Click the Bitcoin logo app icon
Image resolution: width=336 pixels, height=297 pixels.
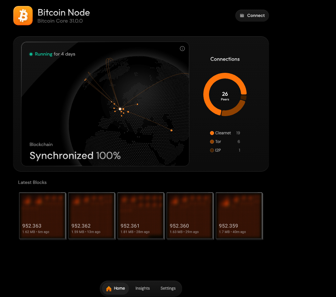tap(23, 16)
